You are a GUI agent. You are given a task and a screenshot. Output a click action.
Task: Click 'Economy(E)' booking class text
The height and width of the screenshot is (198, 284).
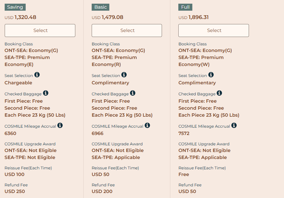(x=19, y=64)
